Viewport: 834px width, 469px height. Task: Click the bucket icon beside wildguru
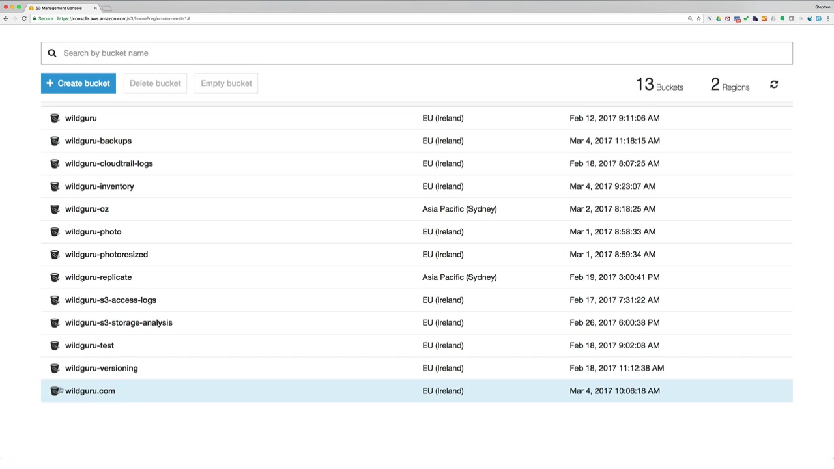point(55,118)
